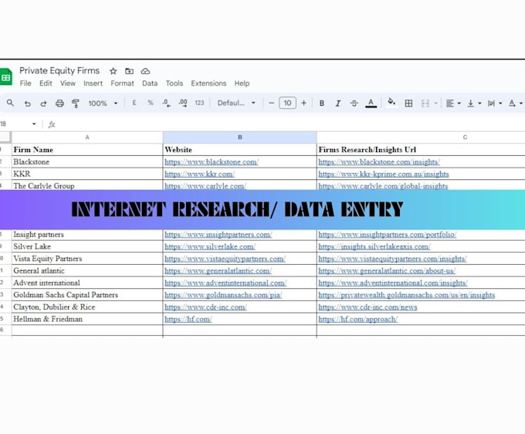Open the 100% zoom dropdown

coord(103,103)
